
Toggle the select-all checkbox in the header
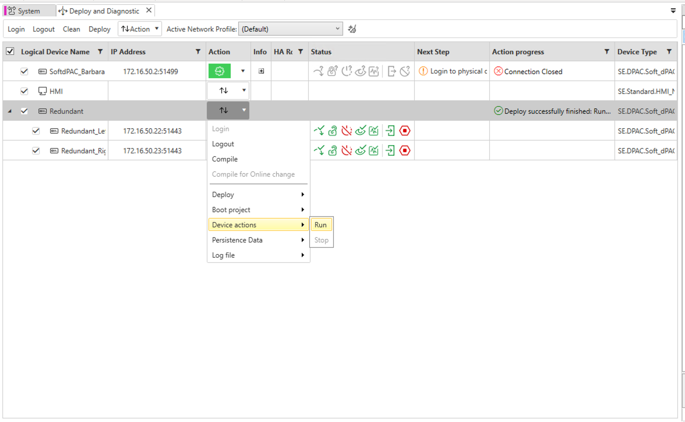pos(10,52)
